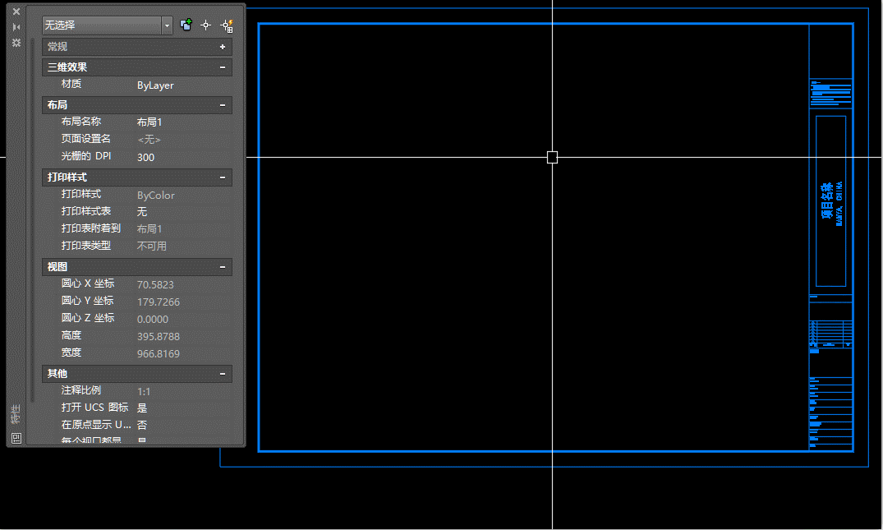Collapse the 视图 section

223,267
